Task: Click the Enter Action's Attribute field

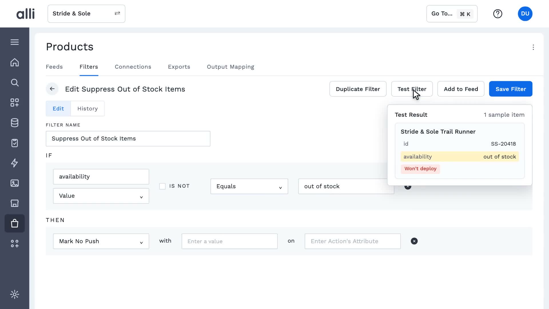Action: click(x=353, y=241)
